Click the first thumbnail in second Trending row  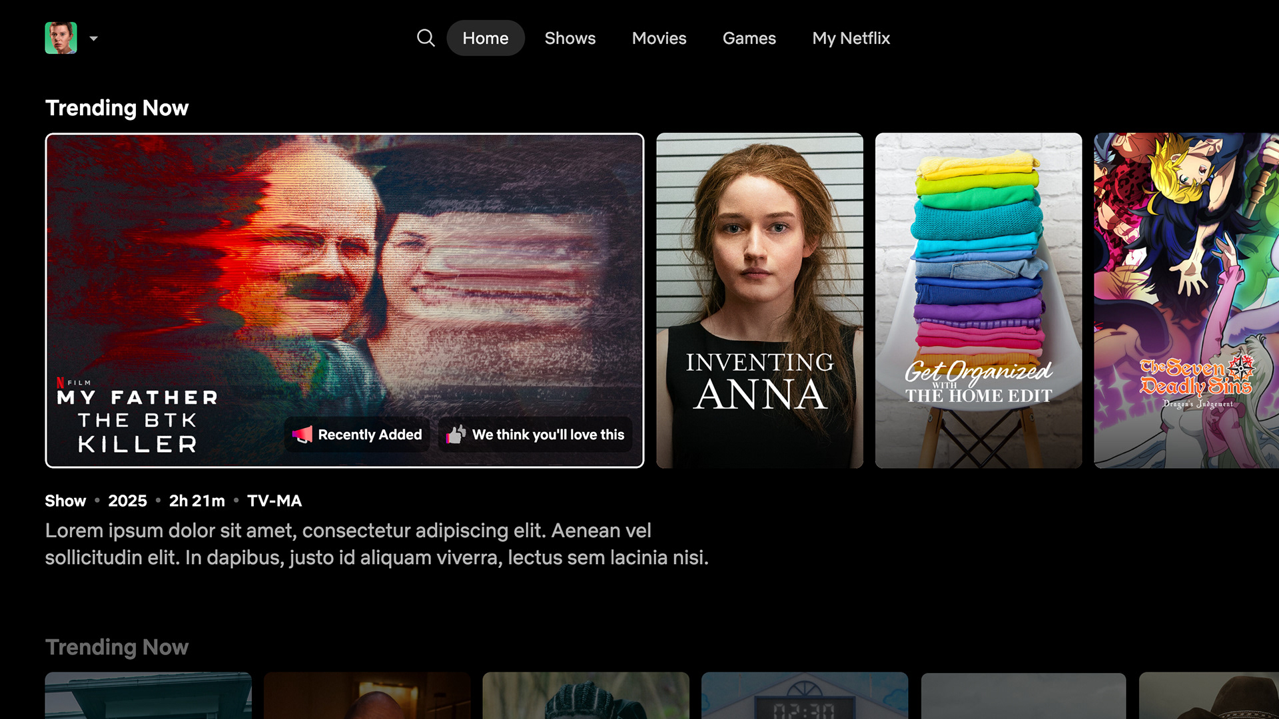pos(148,696)
